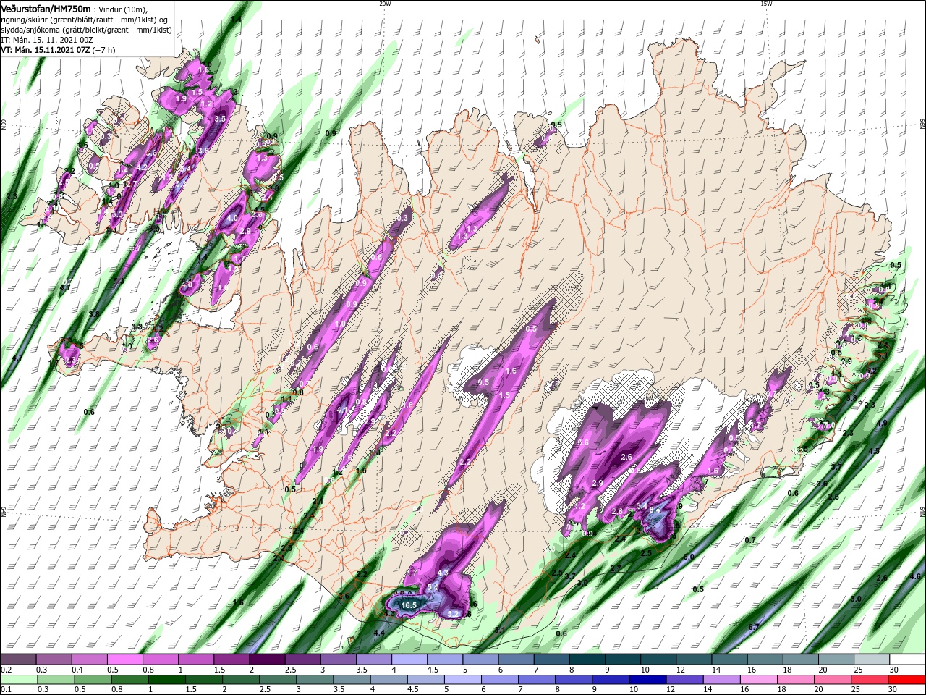The width and height of the screenshot is (926, 695).
Task: Pick the dark teal swatch at 8 on the upper scale
Action: 587,660
